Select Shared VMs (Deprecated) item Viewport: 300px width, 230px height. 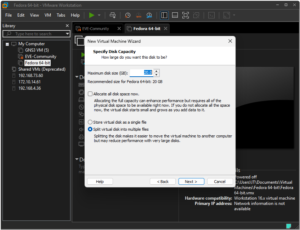pyautogui.click(x=42, y=69)
